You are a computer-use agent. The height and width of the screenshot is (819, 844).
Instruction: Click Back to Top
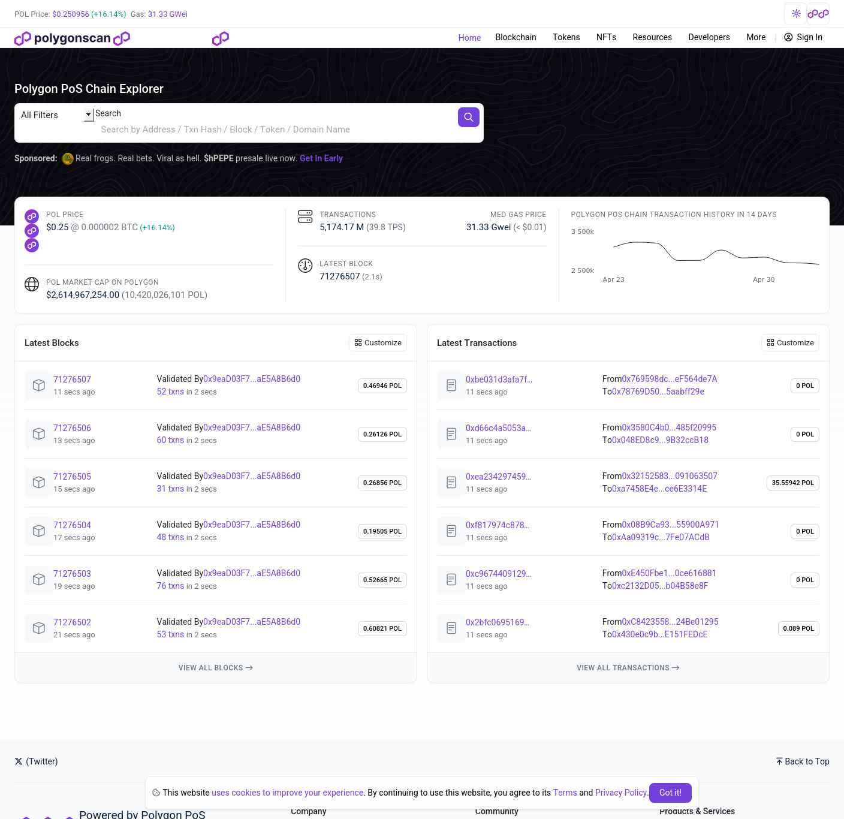[803, 761]
